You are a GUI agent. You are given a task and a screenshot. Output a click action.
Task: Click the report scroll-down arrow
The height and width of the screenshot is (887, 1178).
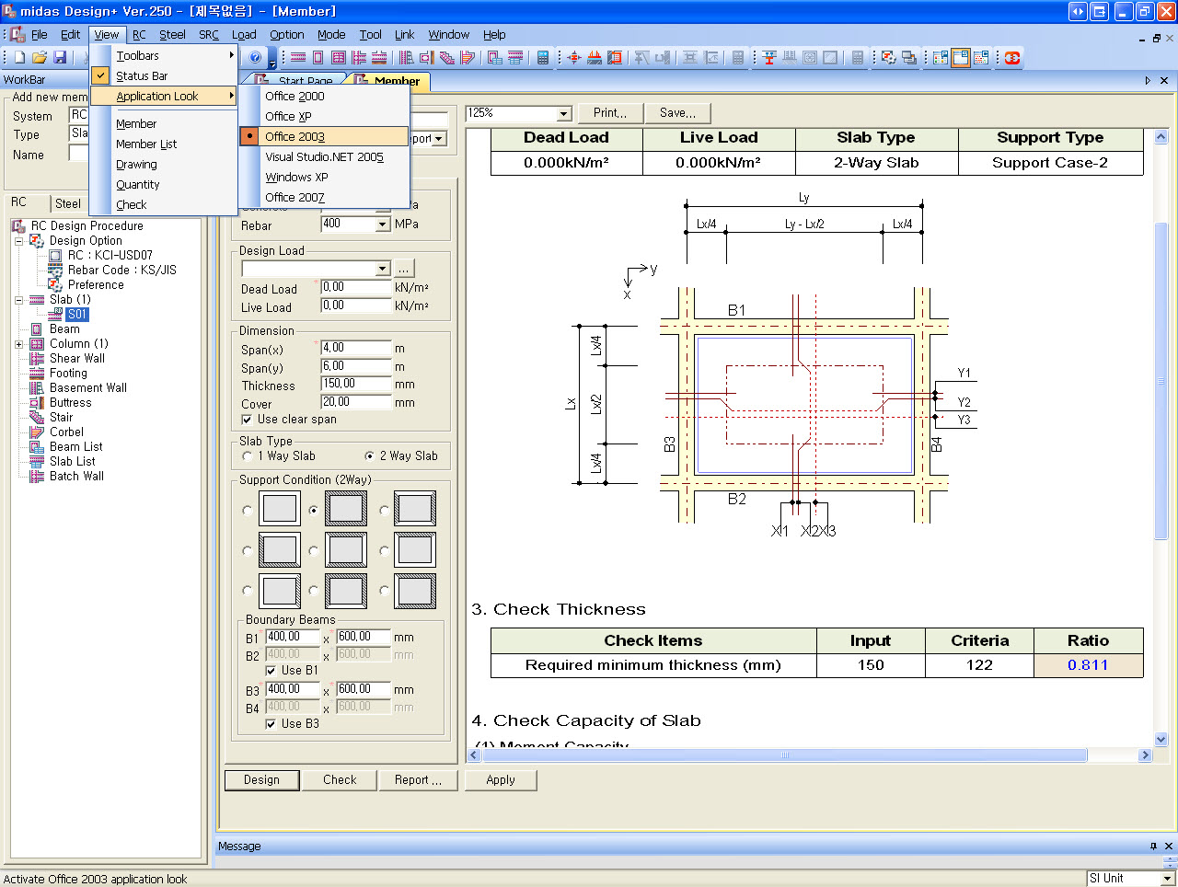click(1161, 739)
